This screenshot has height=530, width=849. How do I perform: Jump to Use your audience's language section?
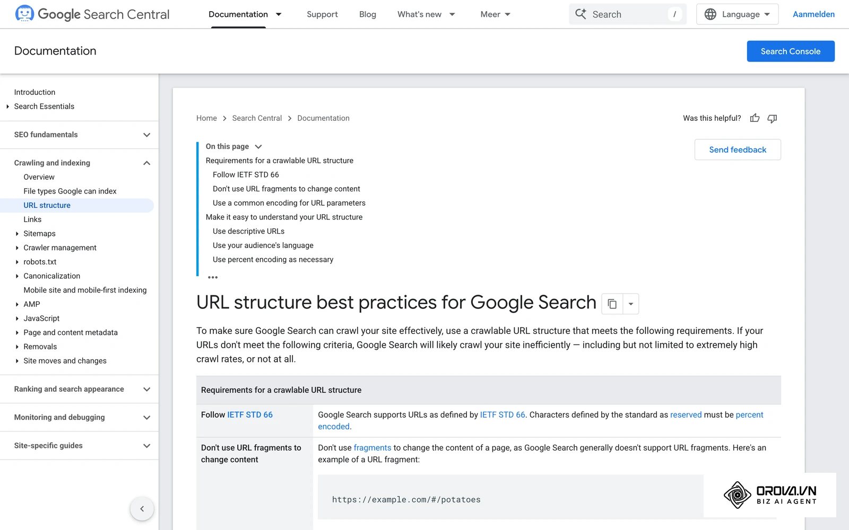coord(263,245)
